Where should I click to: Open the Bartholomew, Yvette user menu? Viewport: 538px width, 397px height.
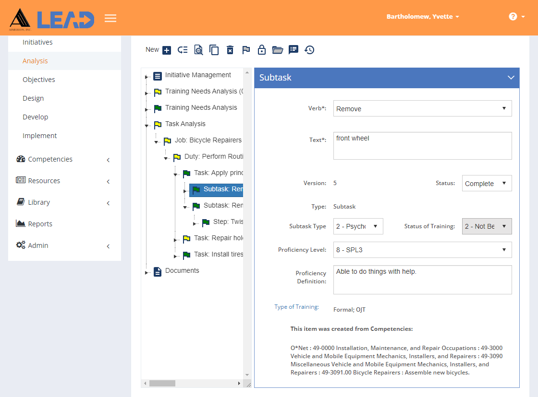(423, 16)
